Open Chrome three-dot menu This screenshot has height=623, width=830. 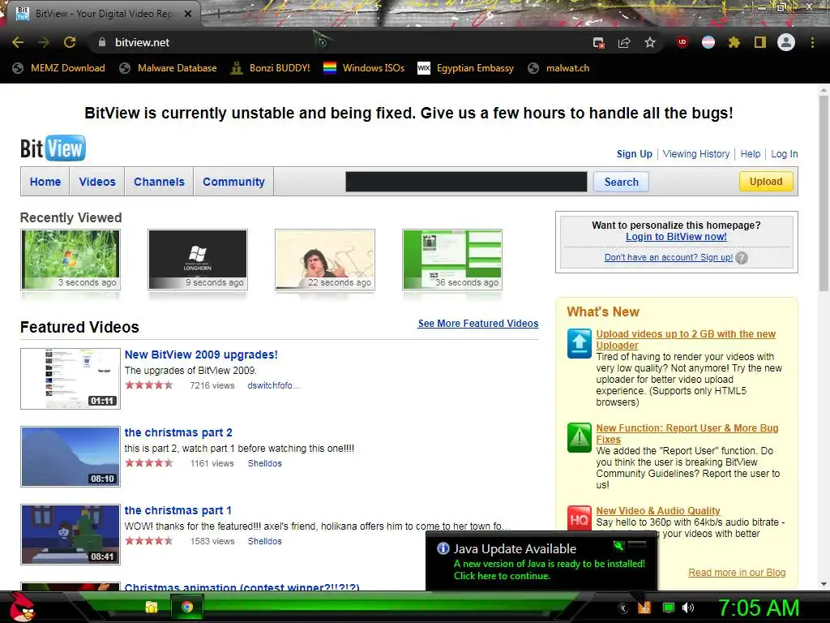812,42
